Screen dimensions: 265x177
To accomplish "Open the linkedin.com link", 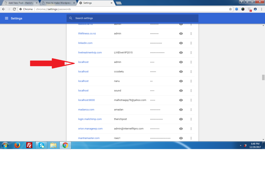I will tap(85, 43).
